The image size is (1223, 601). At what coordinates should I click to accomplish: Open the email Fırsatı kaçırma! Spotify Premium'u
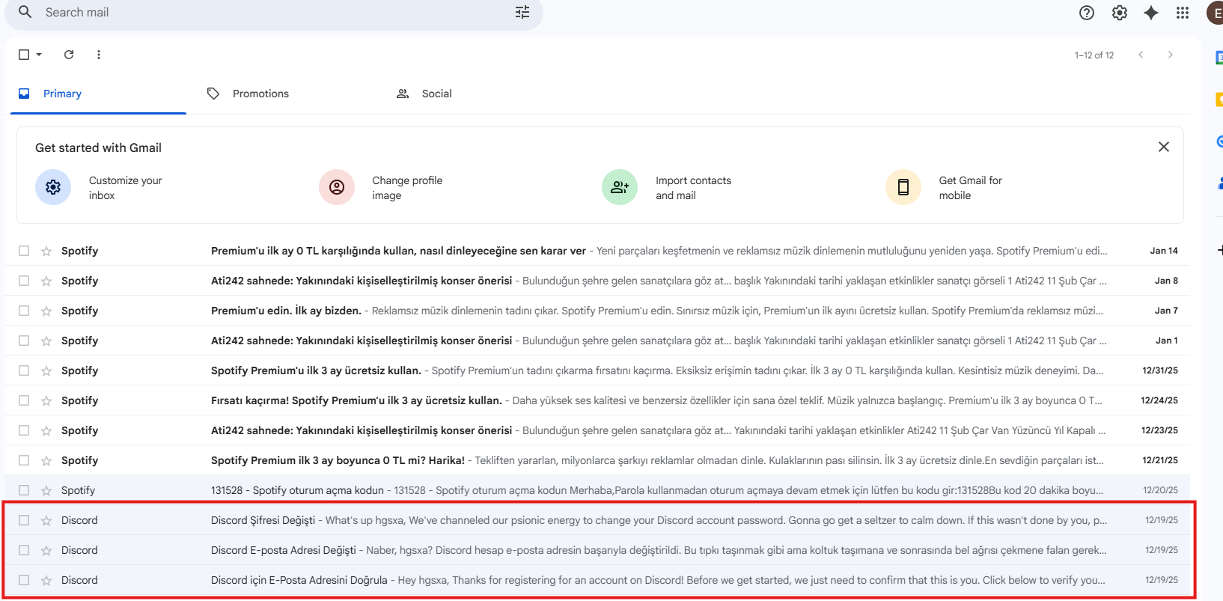pyautogui.click(x=597, y=400)
